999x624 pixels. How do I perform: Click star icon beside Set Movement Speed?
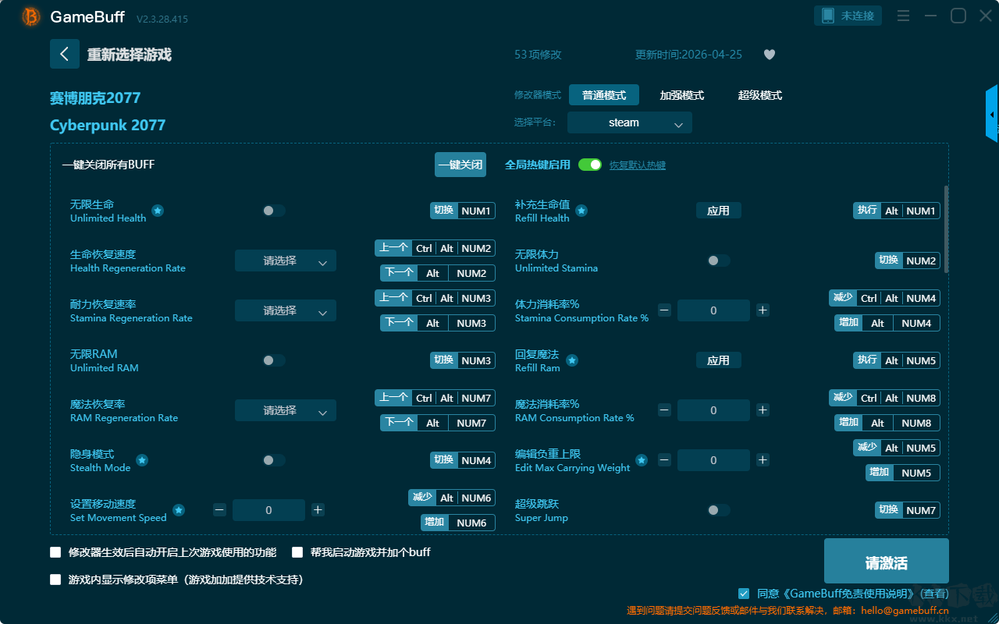[179, 510]
